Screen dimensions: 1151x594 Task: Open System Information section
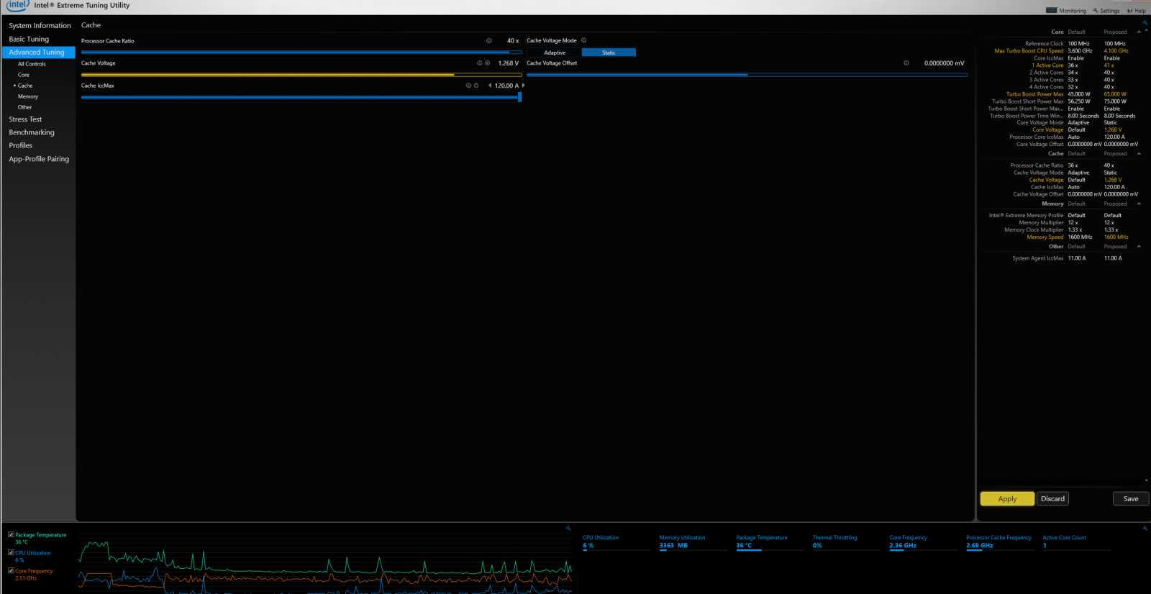tap(40, 26)
